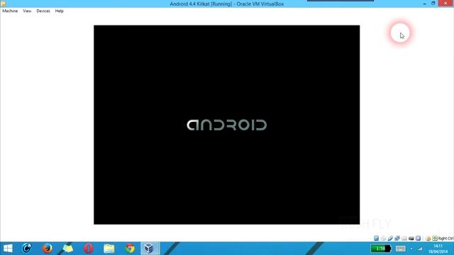Click the mouse integration status icon
Image resolution: width=454 pixels, height=255 pixels.
tap(428, 239)
